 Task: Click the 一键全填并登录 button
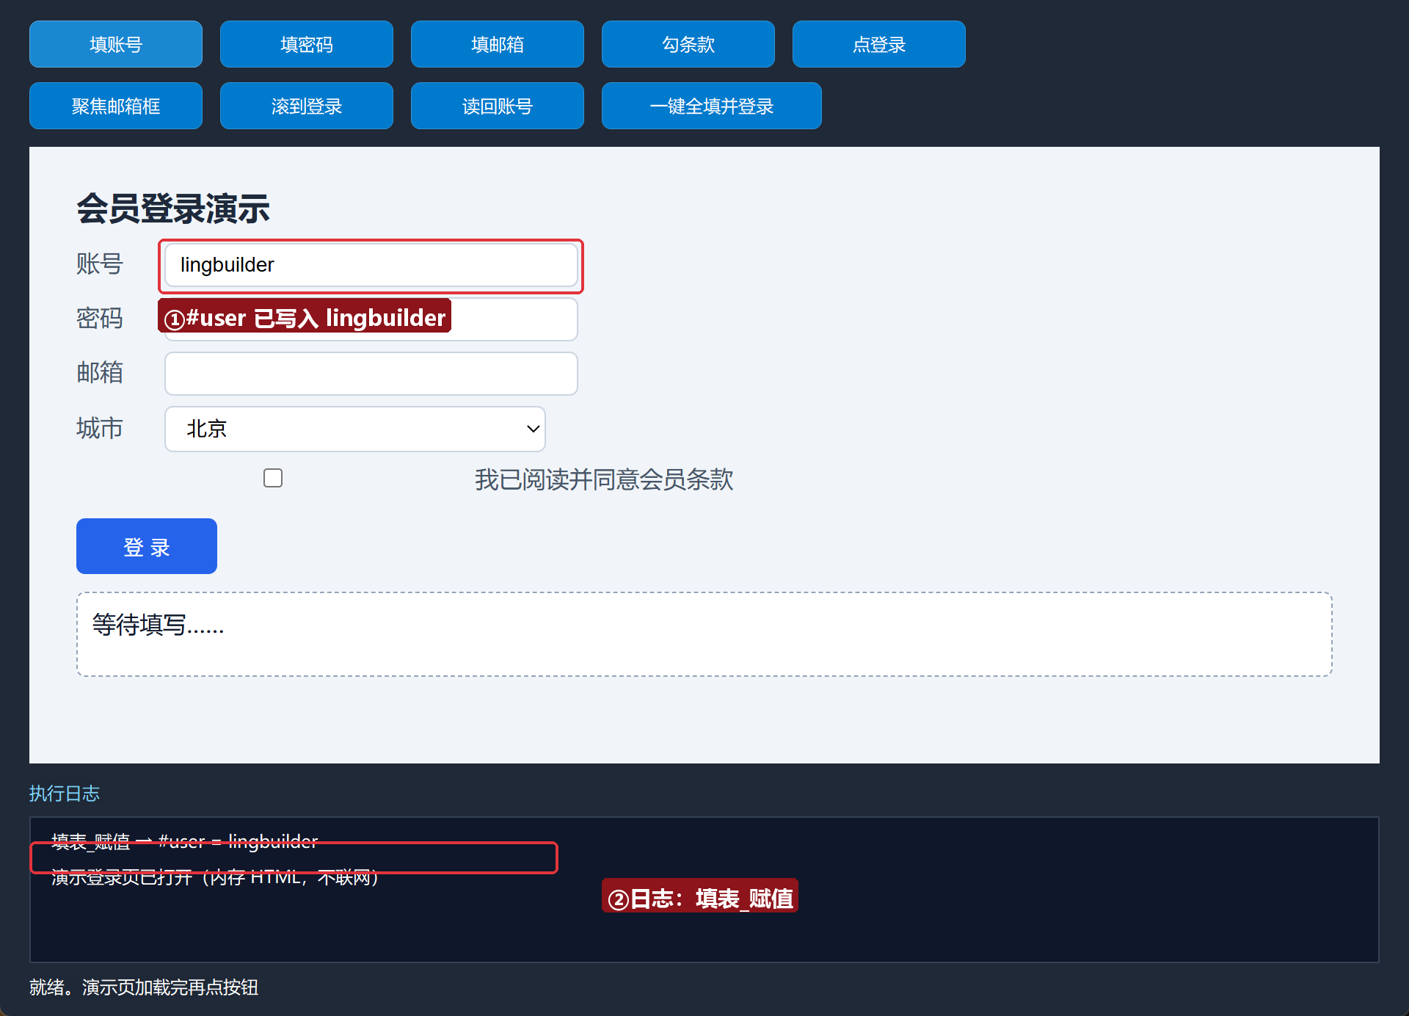[x=712, y=106]
